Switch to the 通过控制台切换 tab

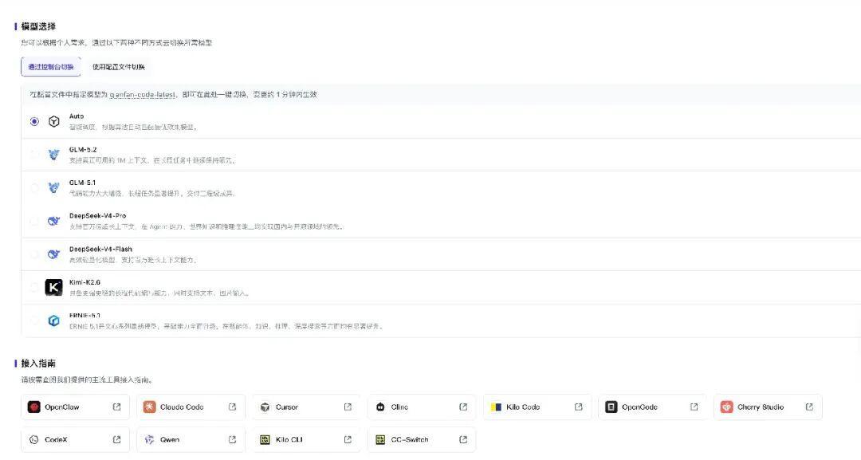click(x=51, y=67)
